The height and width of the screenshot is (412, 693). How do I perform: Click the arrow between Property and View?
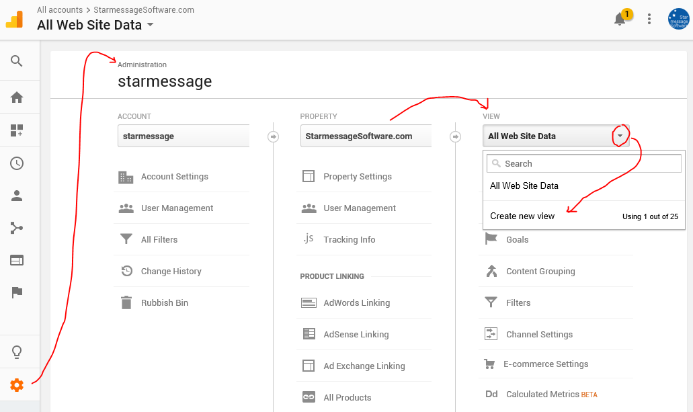click(455, 136)
